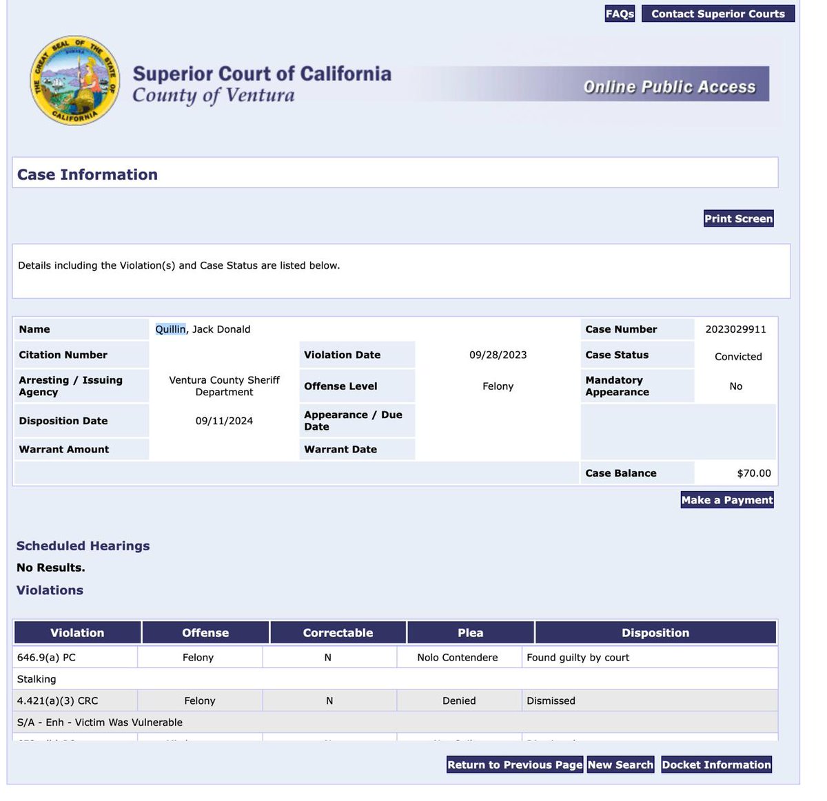The width and height of the screenshot is (827, 801).
Task: Click the $70.00 case balance
Action: 754,473
